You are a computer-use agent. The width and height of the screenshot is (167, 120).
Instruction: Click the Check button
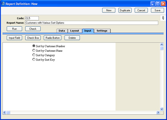coord(33,29)
